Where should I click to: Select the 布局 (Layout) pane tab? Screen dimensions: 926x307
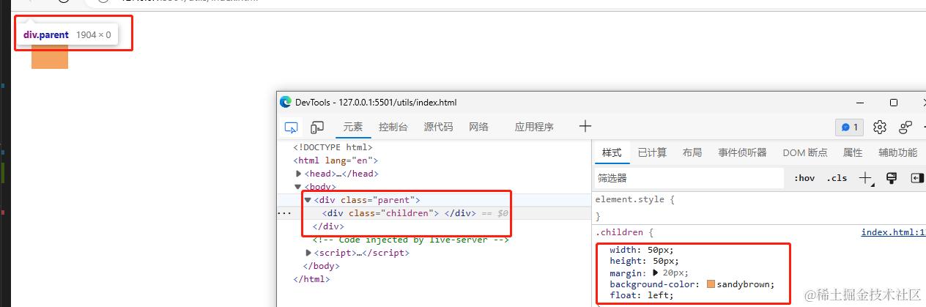(692, 152)
